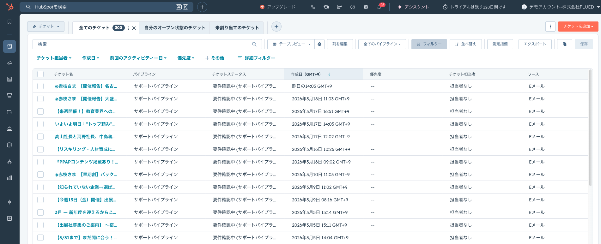Open the settings gear in top bar
Image resolution: width=601 pixels, height=244 pixels.
coord(366,7)
